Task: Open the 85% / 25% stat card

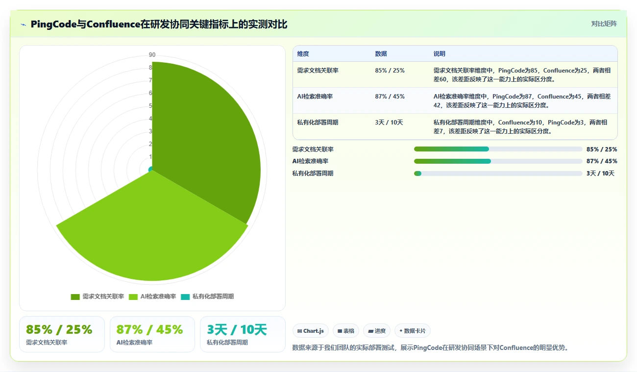Action: pos(62,334)
